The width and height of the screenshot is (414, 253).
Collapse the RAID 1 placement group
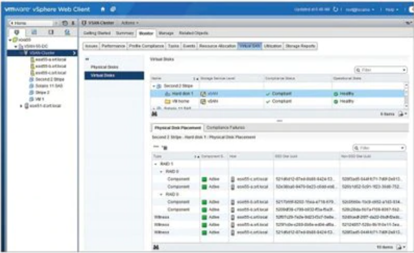(155, 164)
